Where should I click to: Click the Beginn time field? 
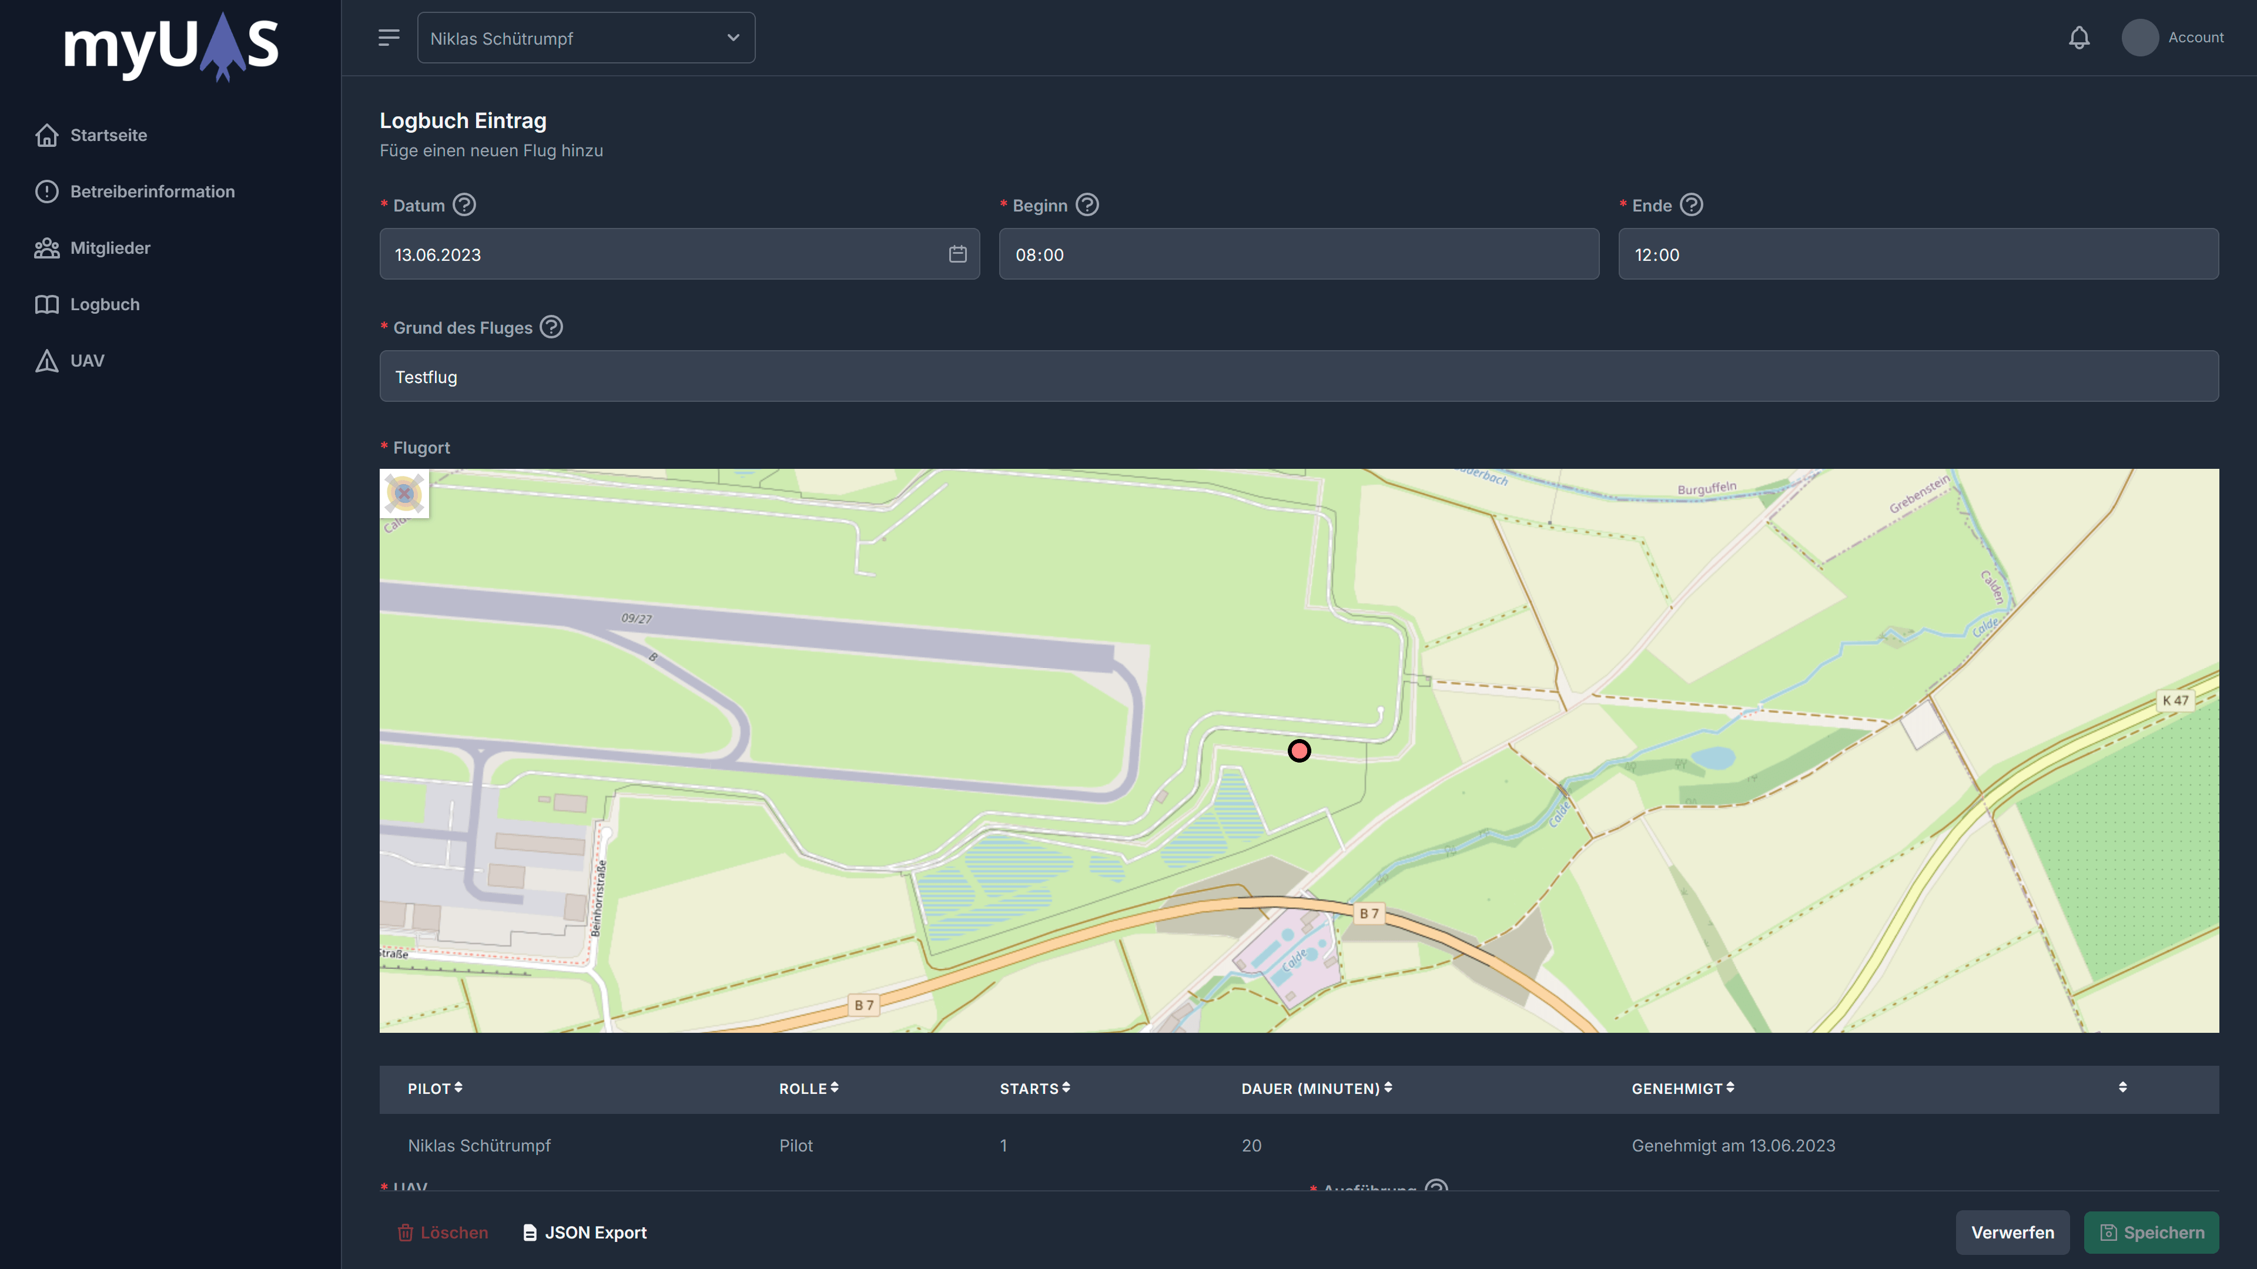1299,253
